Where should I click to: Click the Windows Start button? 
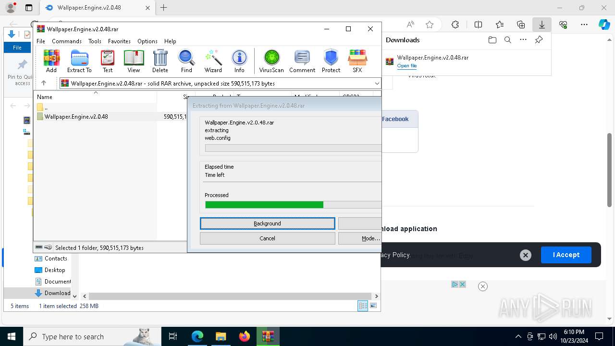11,336
